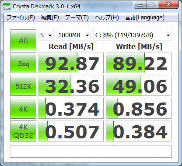This screenshot has height=166, width=182.
Task: Run the Seq sequential test
Action: click(x=23, y=63)
